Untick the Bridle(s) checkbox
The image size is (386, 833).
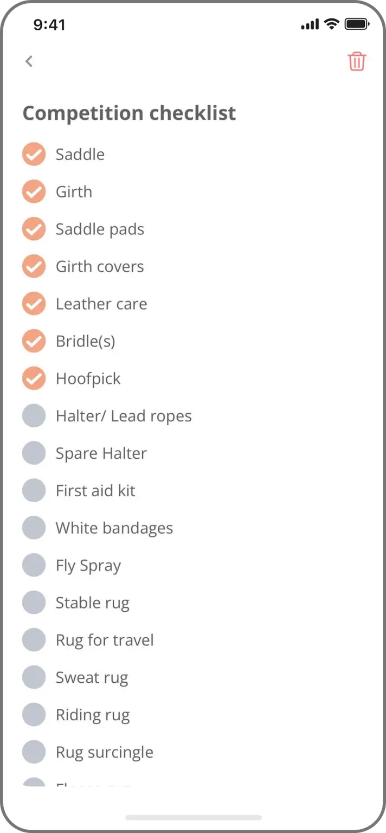[34, 341]
